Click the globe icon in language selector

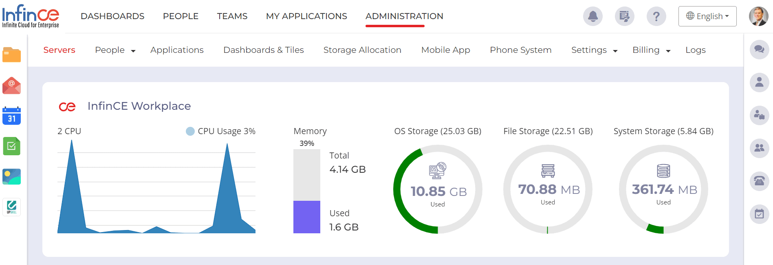(x=690, y=16)
